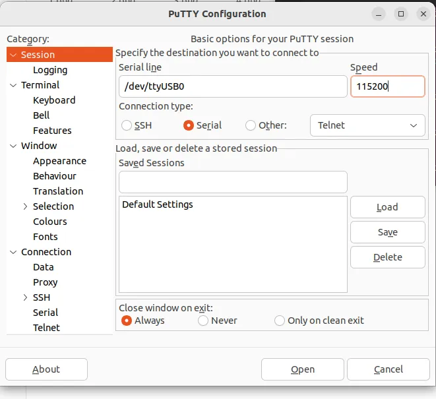Open the Telnet protocol dropdown
Image resolution: width=436 pixels, height=399 pixels.
[x=367, y=125]
